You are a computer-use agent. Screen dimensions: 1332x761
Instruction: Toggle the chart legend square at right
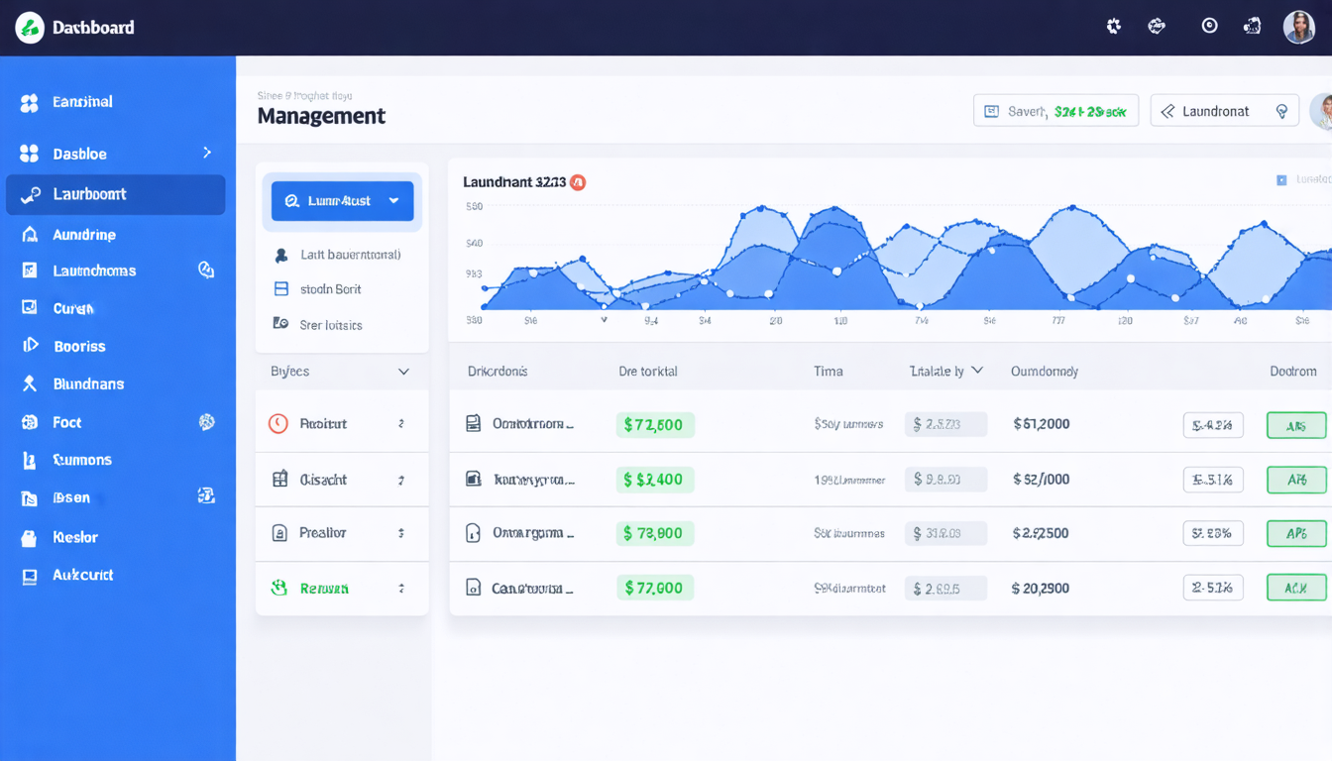1281,180
